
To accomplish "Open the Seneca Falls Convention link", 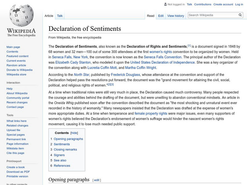I will (163, 57).
